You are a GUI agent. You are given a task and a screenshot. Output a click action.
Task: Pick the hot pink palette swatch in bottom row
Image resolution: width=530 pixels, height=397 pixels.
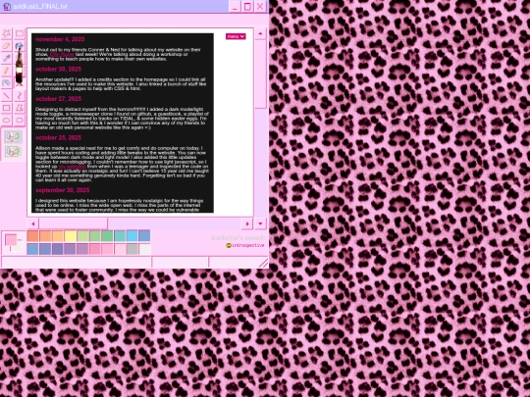tap(95, 249)
